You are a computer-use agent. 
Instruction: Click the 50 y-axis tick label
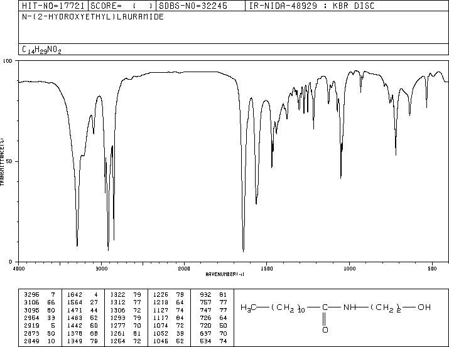[9, 162]
